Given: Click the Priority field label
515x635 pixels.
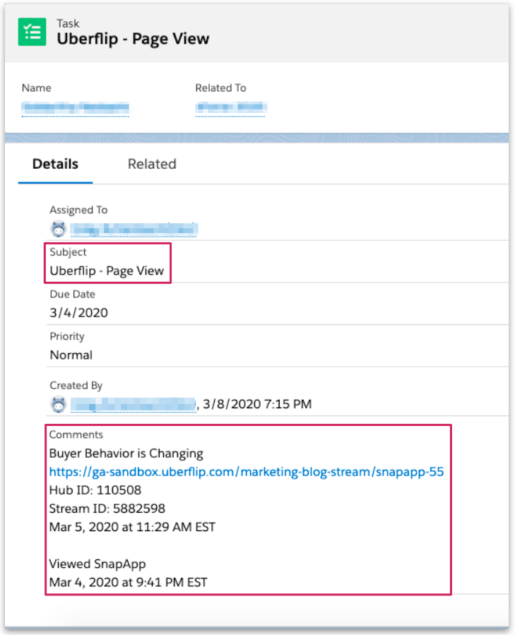Looking at the screenshot, I should point(67,336).
